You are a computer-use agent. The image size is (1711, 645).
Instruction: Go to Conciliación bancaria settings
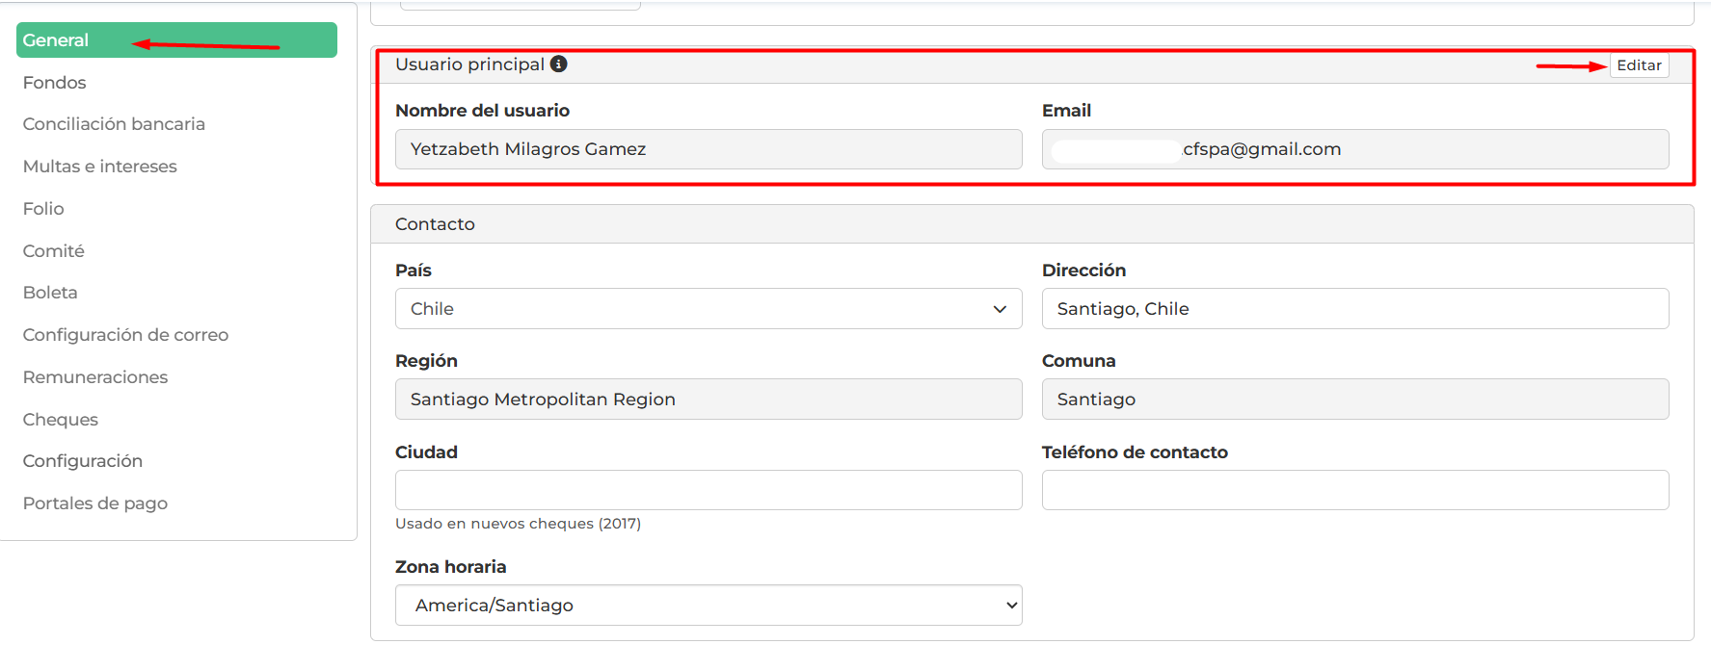pos(114,124)
